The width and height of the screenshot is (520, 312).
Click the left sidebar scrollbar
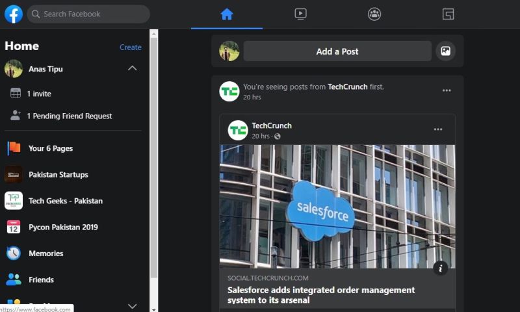click(154, 162)
